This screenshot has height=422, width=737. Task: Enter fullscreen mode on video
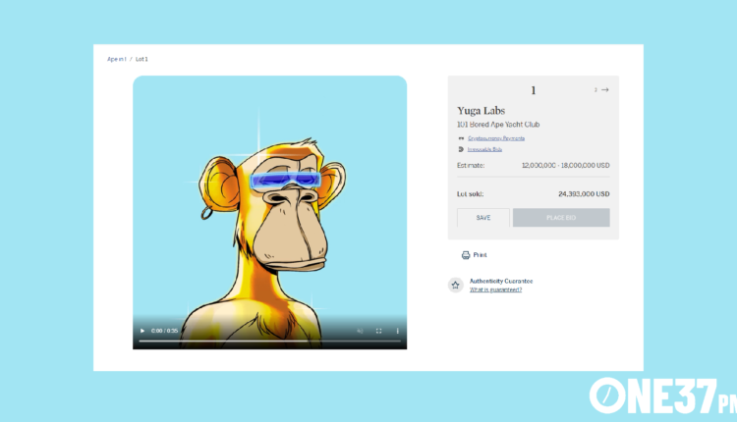click(378, 331)
